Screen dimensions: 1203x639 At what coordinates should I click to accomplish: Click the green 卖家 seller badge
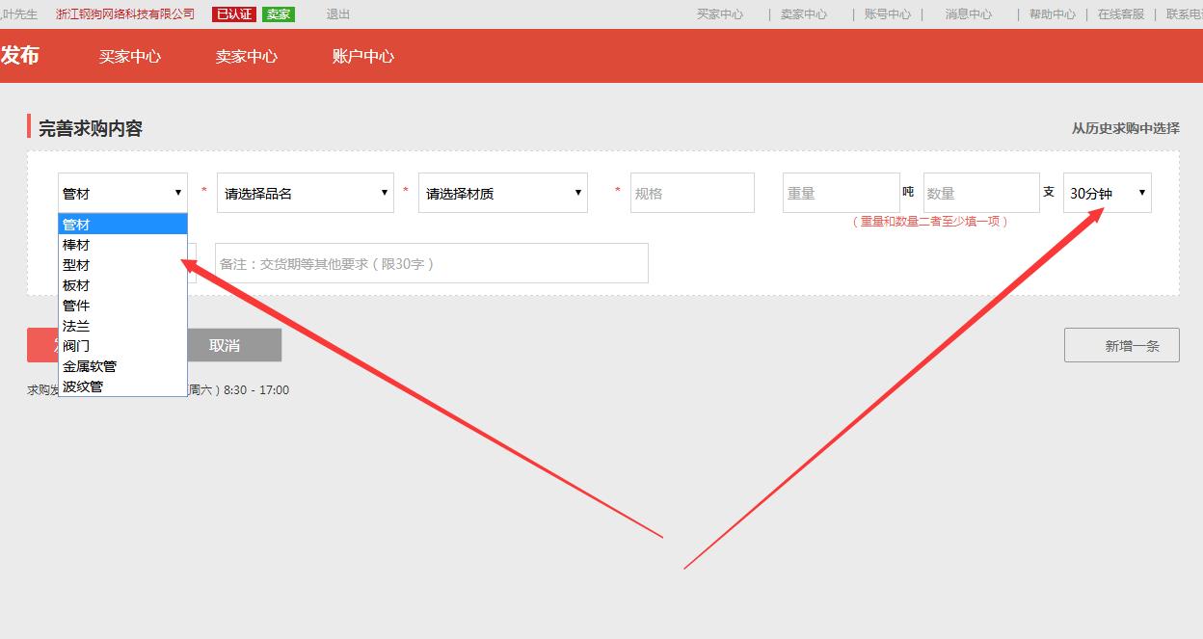(x=278, y=13)
